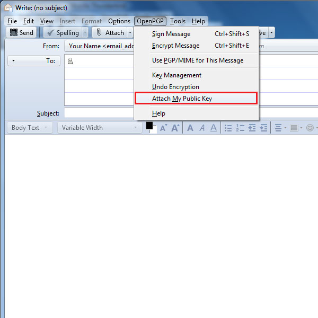
Task: Open the Tools menu
Action: [x=178, y=21]
